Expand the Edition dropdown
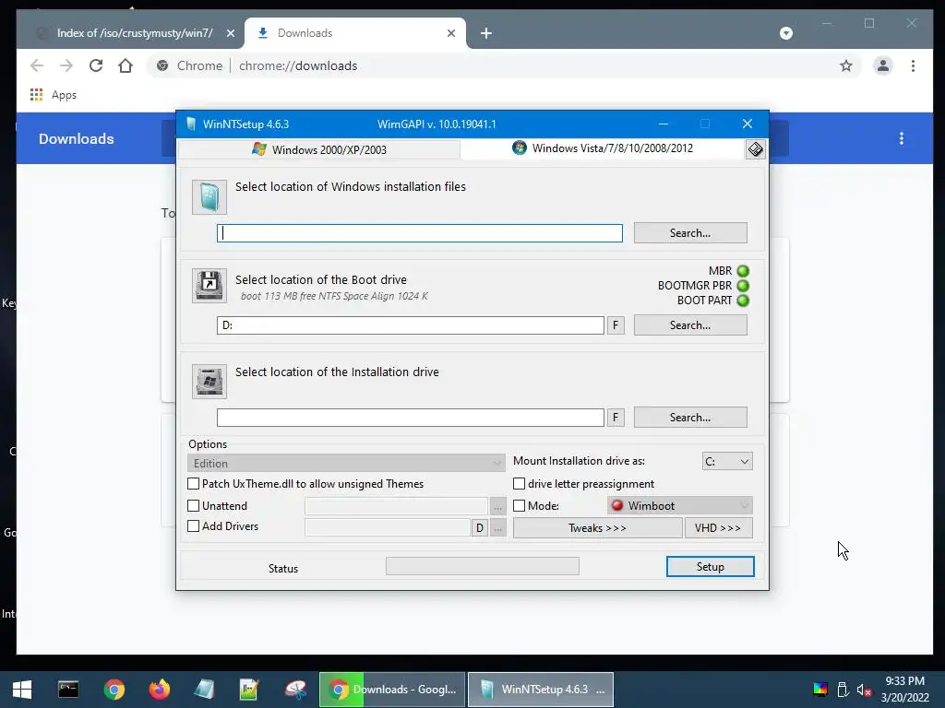Screen dimensions: 945x708 point(347,463)
